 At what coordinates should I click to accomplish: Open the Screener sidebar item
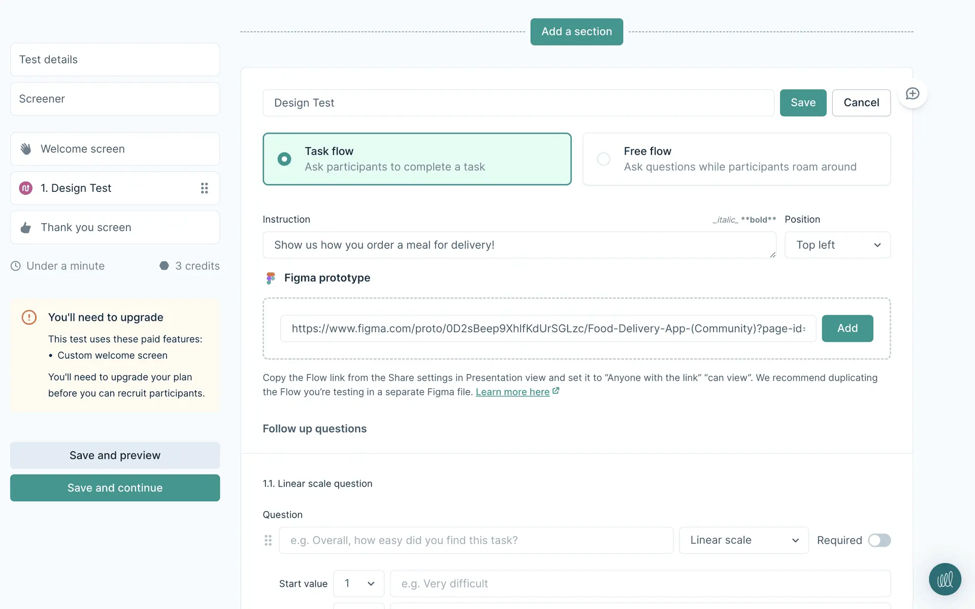(115, 99)
